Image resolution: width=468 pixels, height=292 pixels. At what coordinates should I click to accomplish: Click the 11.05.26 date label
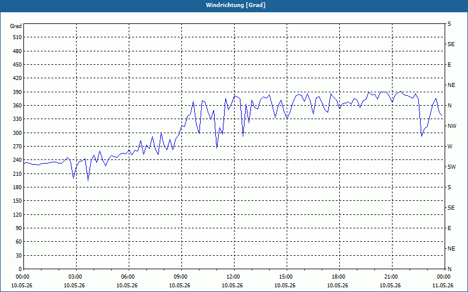point(443,286)
